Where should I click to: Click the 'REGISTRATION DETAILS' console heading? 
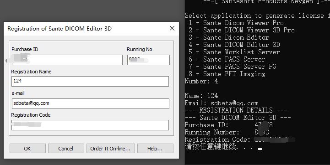pyautogui.click(x=236, y=110)
